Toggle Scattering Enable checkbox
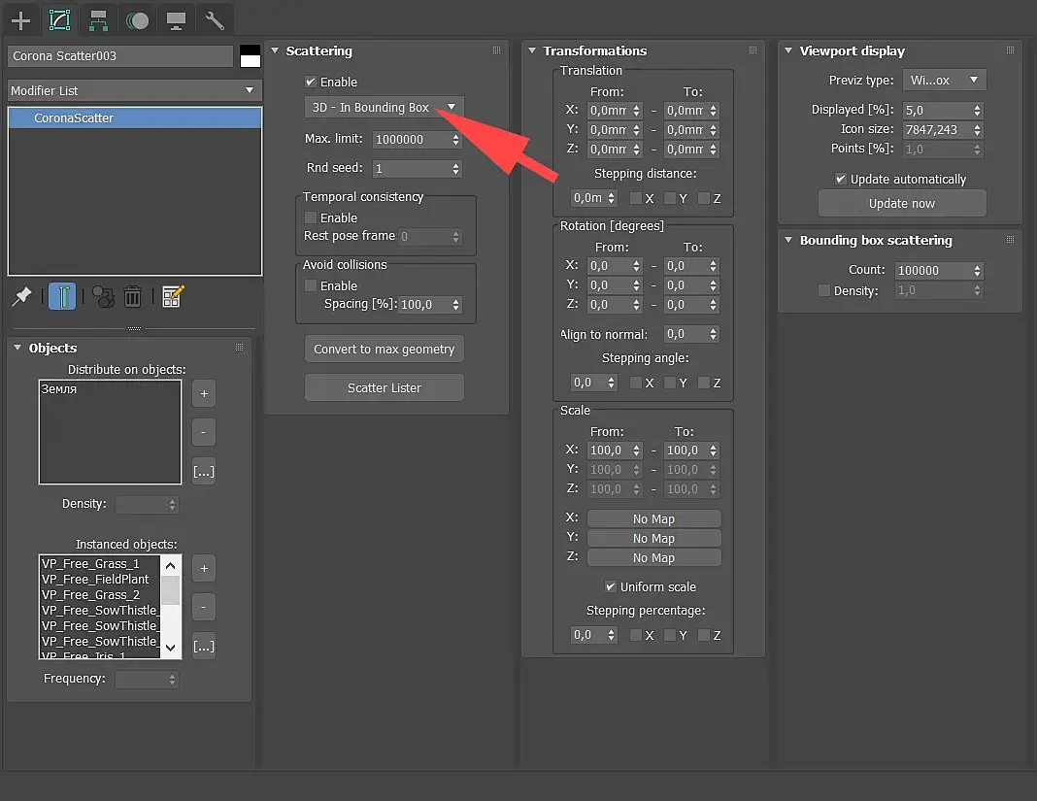The width and height of the screenshot is (1037, 801). (310, 82)
